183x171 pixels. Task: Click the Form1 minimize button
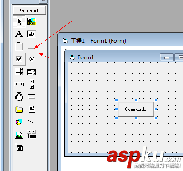tap(166, 57)
